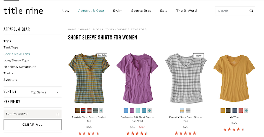Open the grey striped Fluent tee image
This screenshot has width=264, height=137.
[x=186, y=78]
